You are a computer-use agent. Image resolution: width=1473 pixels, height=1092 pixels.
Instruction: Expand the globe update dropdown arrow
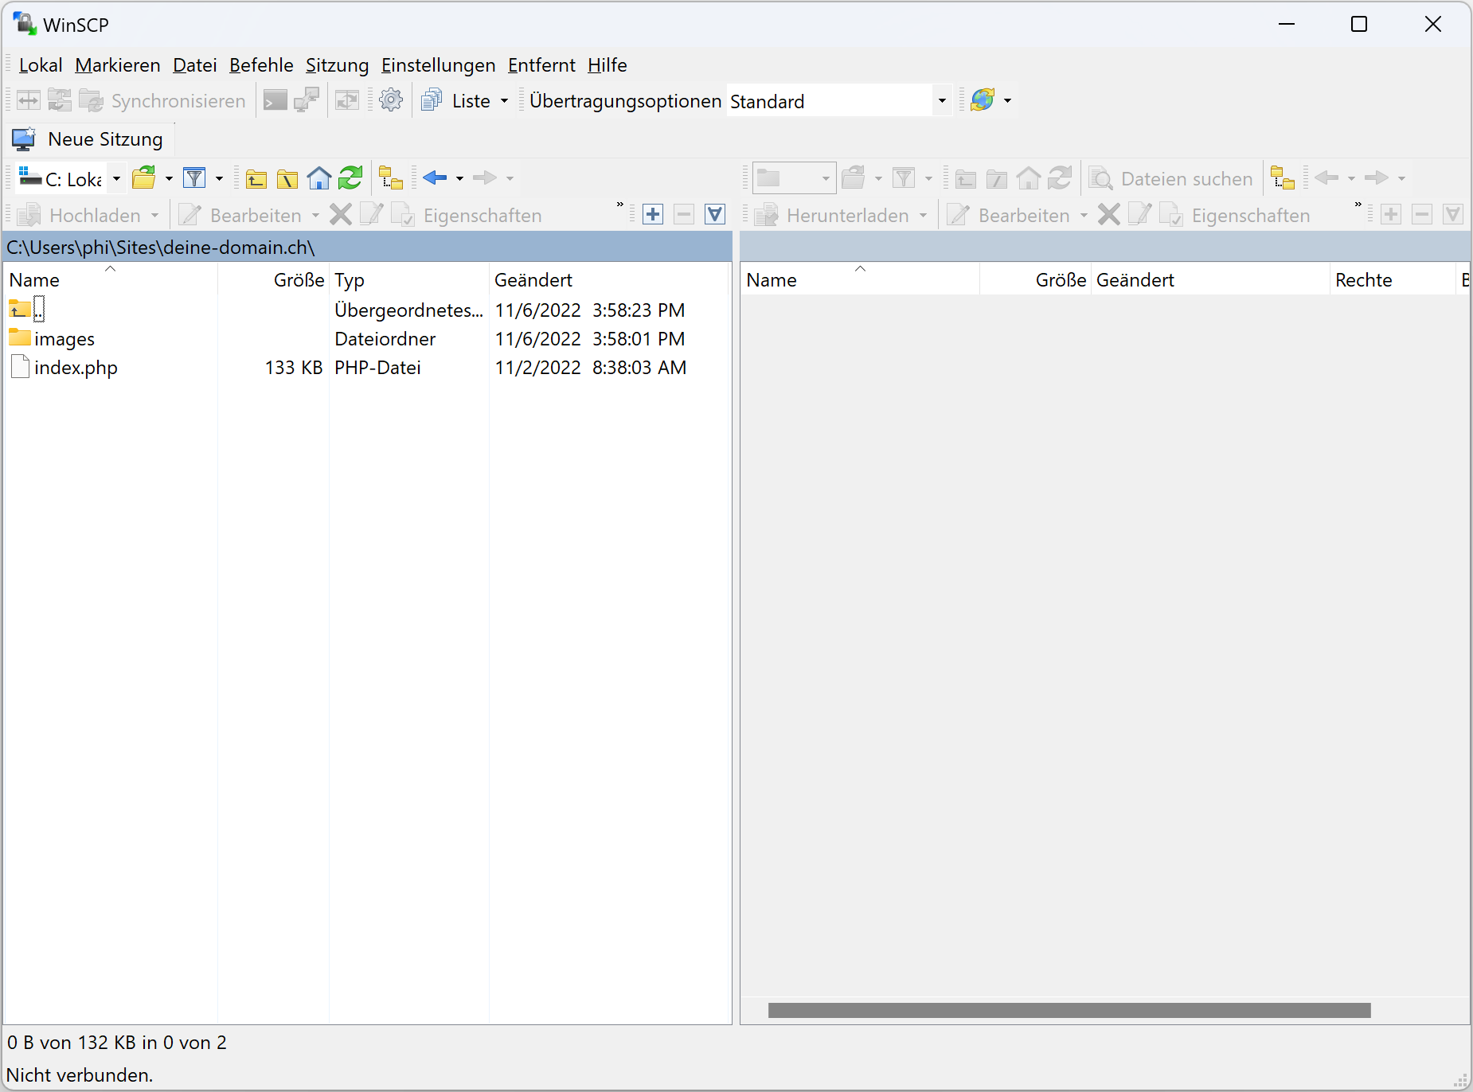coord(1007,101)
